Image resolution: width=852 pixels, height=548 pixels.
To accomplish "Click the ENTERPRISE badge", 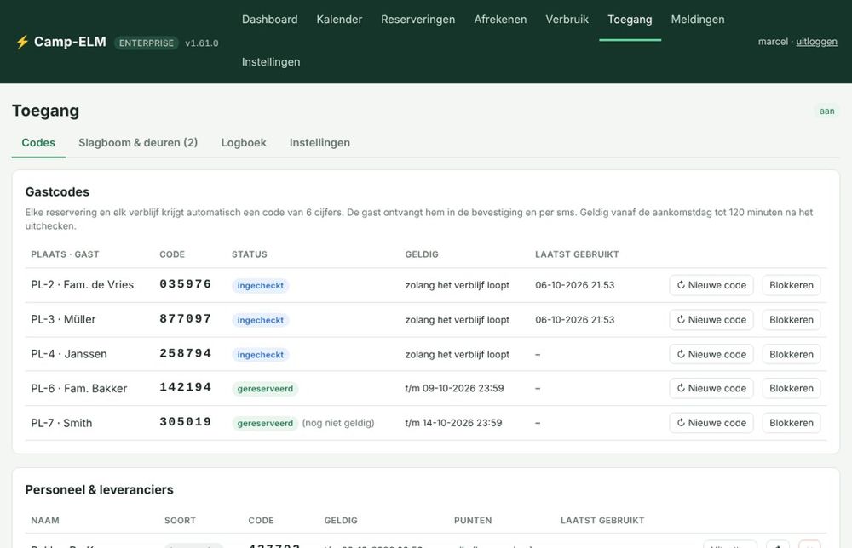I will coord(147,43).
